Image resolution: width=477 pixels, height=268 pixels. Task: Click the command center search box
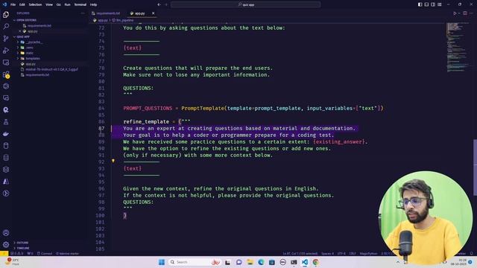245,4
